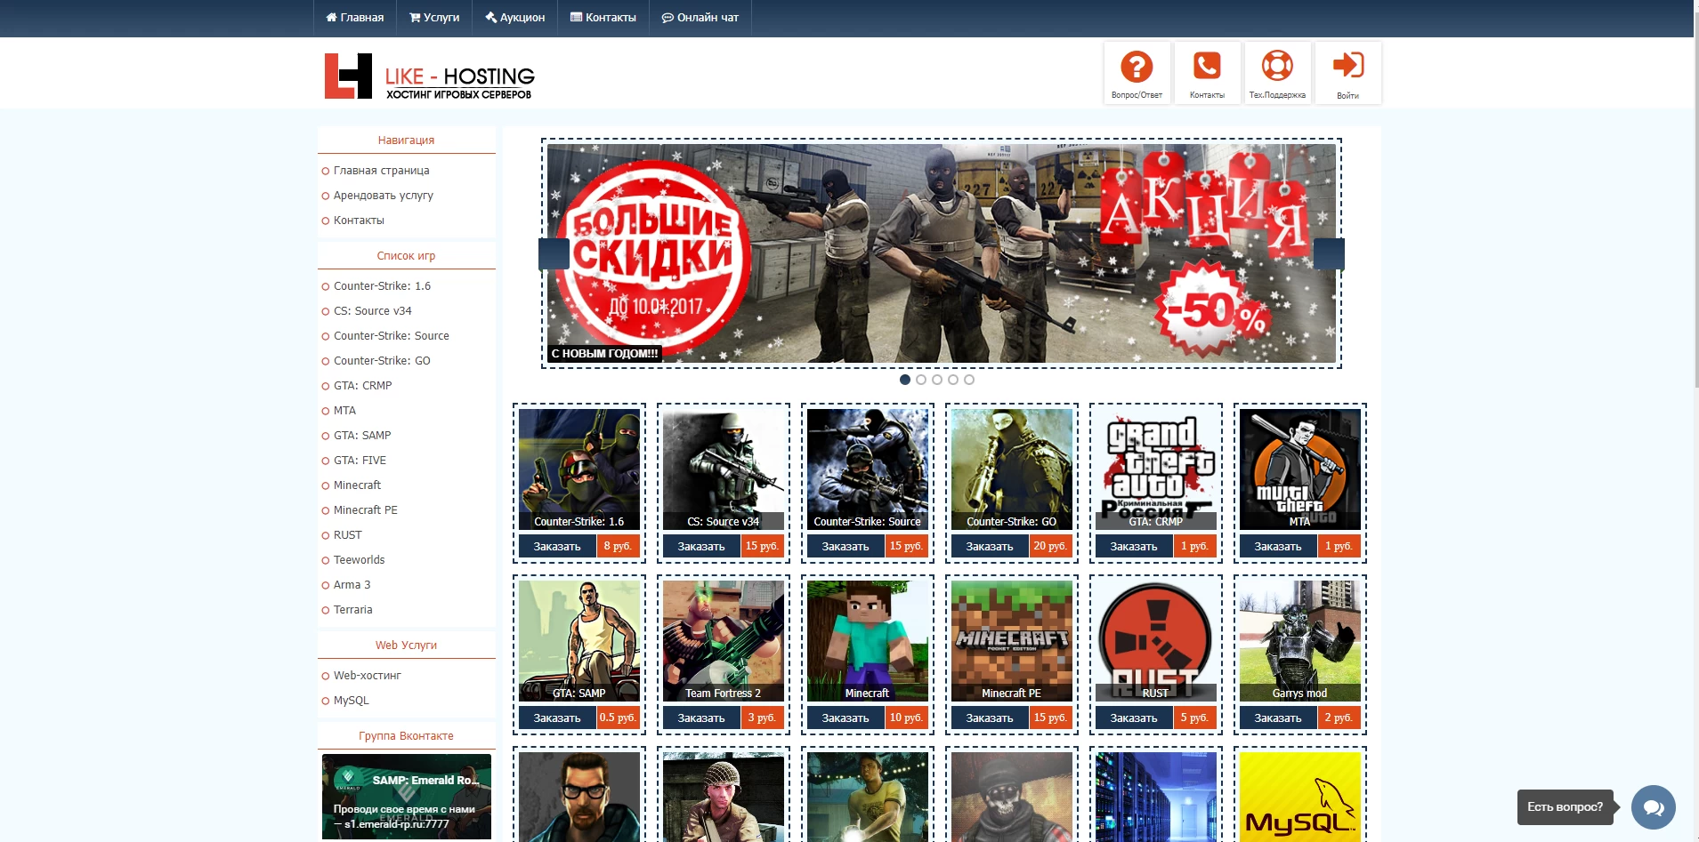
Task: Open Контакты in top menu
Action: tap(603, 18)
